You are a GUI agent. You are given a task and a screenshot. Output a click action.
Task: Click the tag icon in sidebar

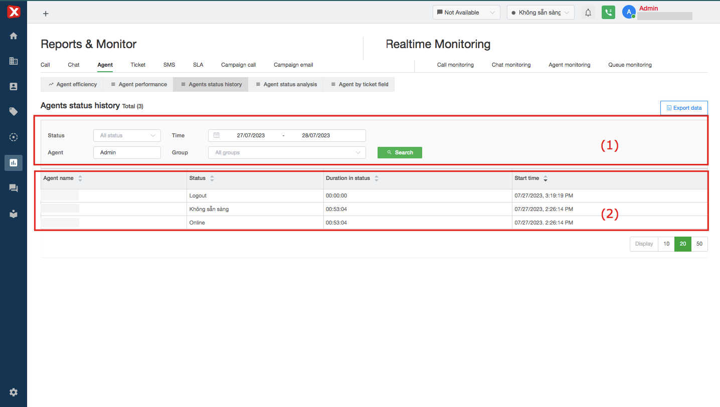14,111
